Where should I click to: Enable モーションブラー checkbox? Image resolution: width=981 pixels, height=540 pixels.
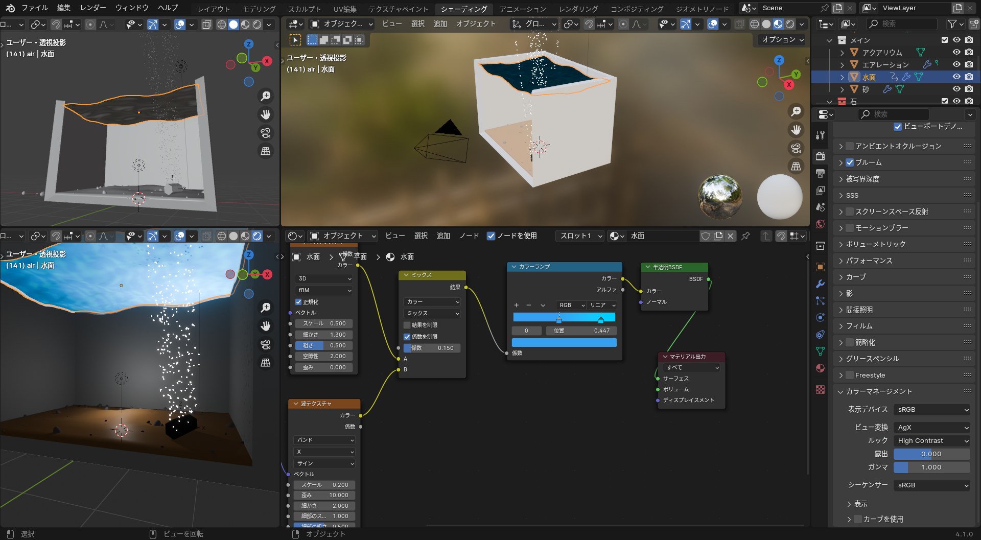tap(850, 228)
